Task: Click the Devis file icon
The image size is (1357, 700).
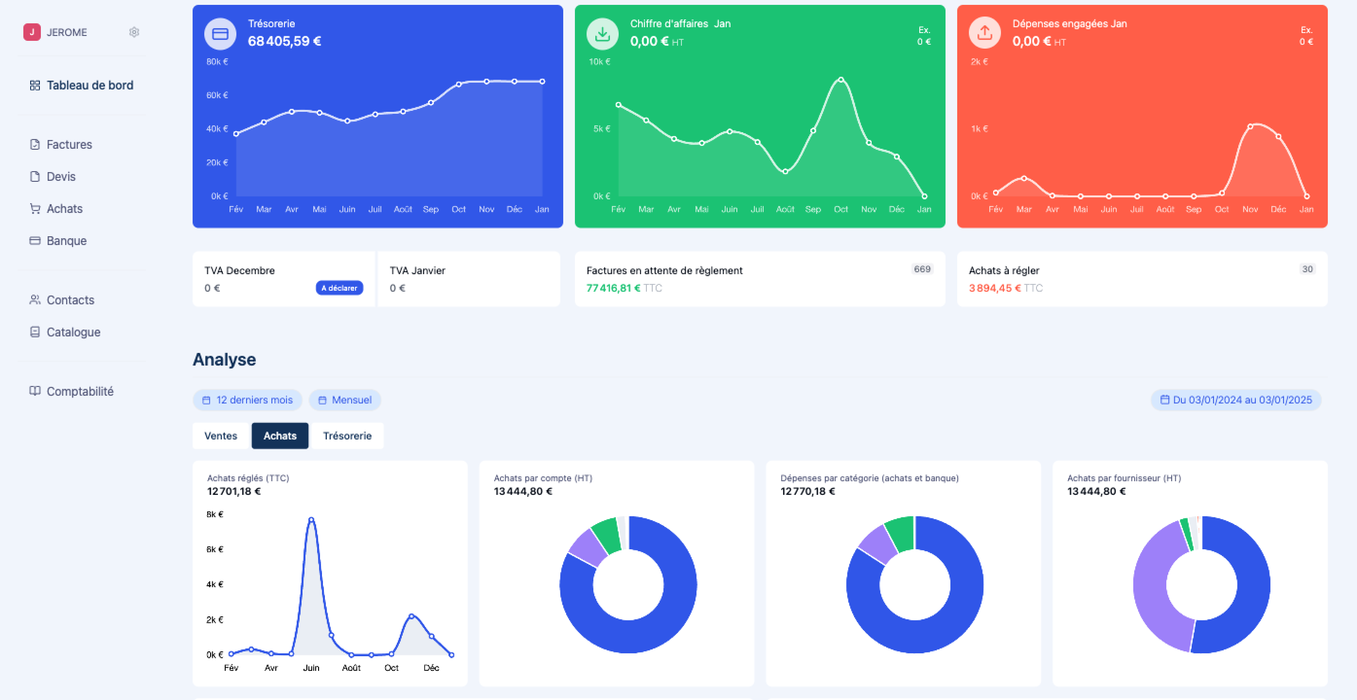Action: pyautogui.click(x=35, y=176)
